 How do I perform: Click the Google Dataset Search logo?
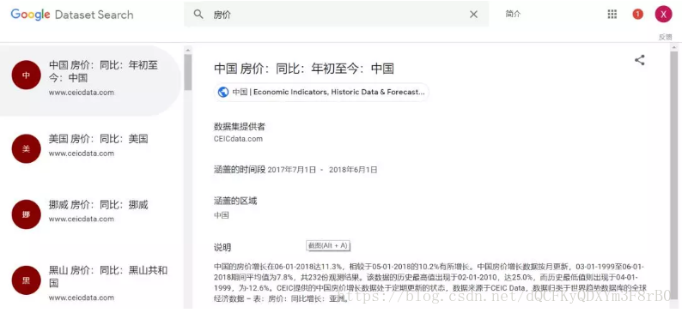coord(72,15)
